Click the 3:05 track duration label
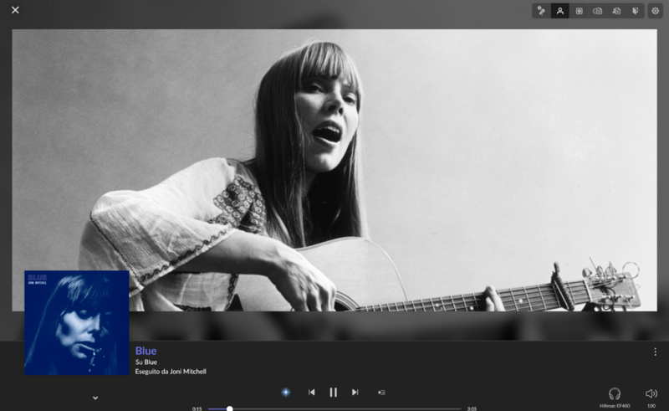 point(472,408)
